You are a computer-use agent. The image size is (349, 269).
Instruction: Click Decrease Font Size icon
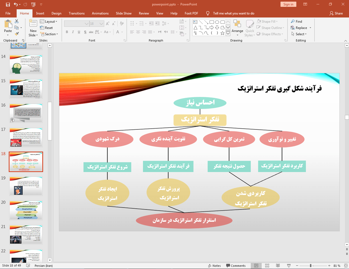click(113, 24)
